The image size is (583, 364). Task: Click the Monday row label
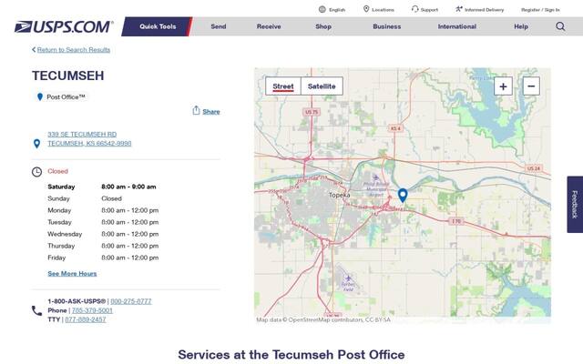[x=59, y=210]
